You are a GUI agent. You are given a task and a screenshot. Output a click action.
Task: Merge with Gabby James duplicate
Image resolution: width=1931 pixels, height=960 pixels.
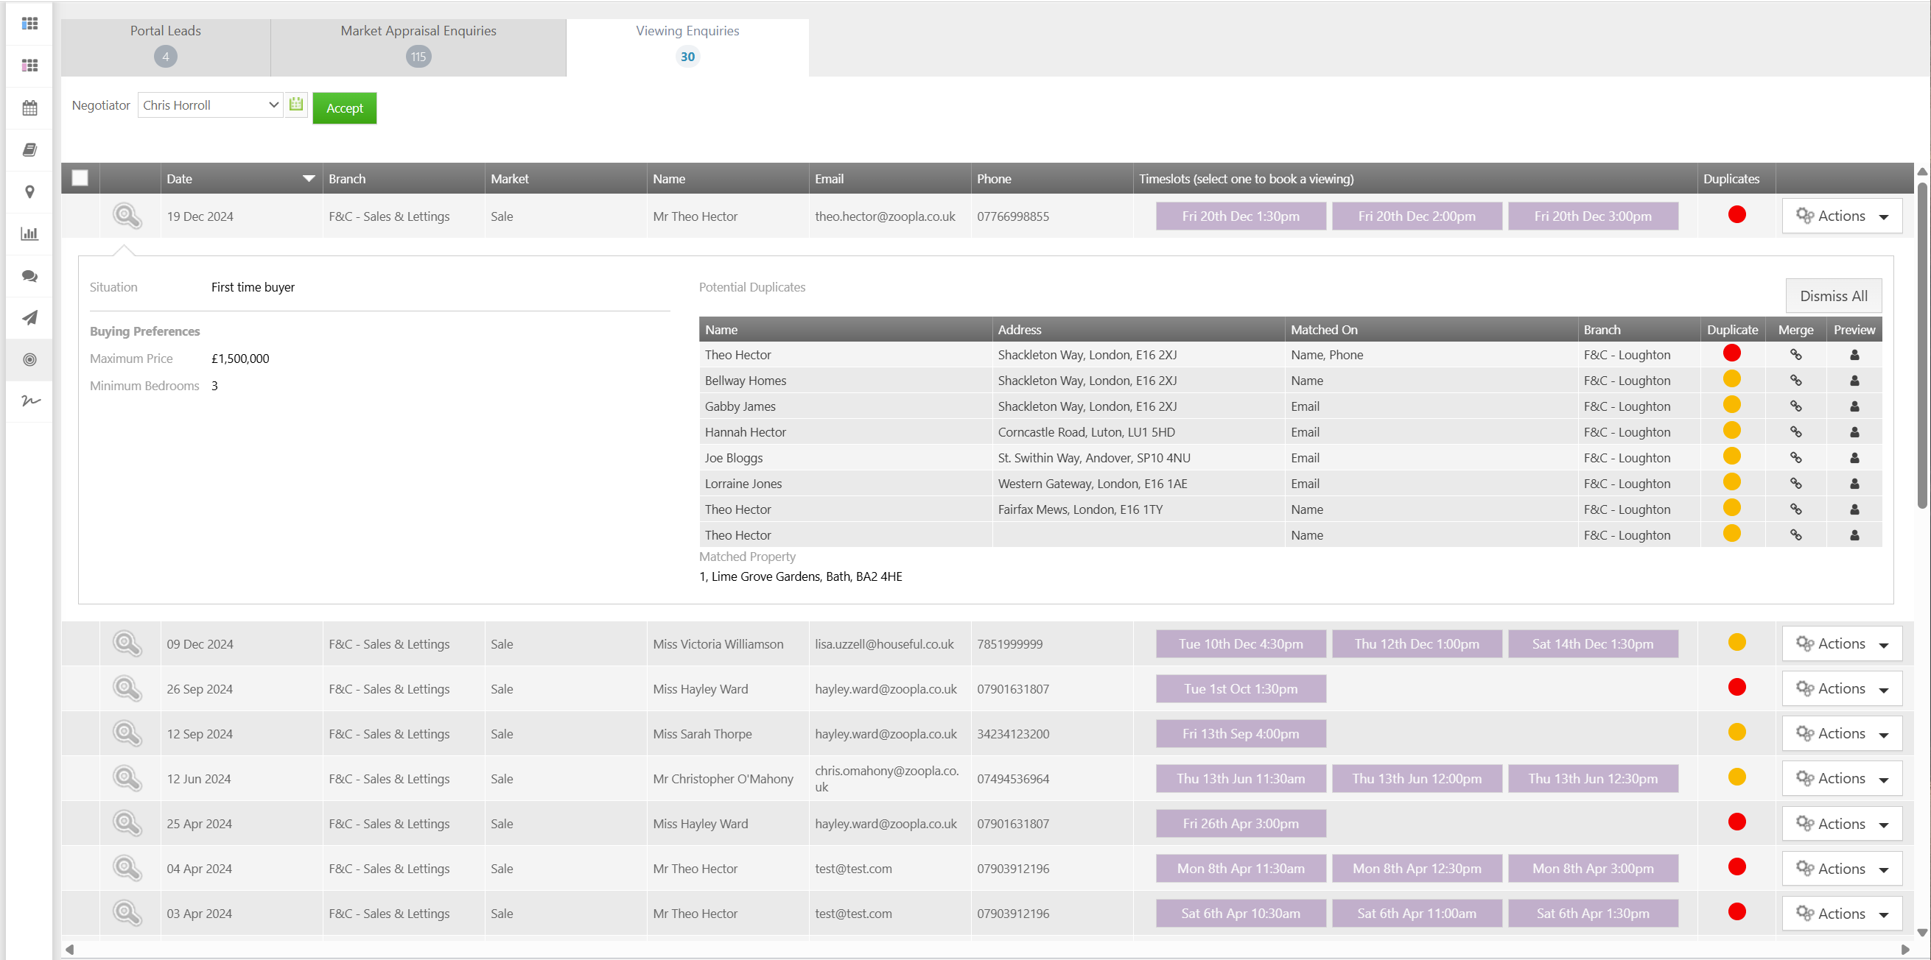click(1796, 406)
